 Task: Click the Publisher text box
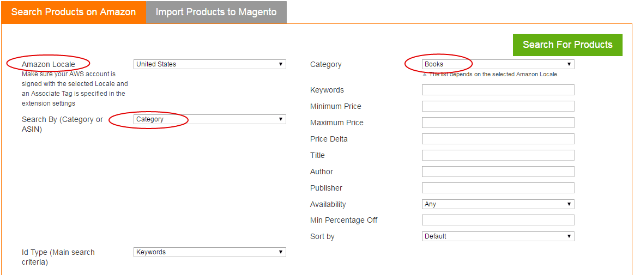(x=498, y=188)
